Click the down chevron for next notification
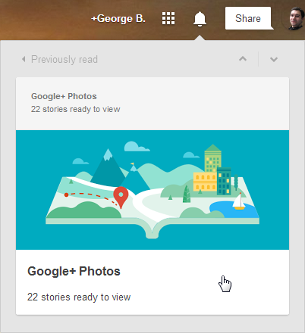The width and height of the screenshot is (305, 333). [x=274, y=60]
